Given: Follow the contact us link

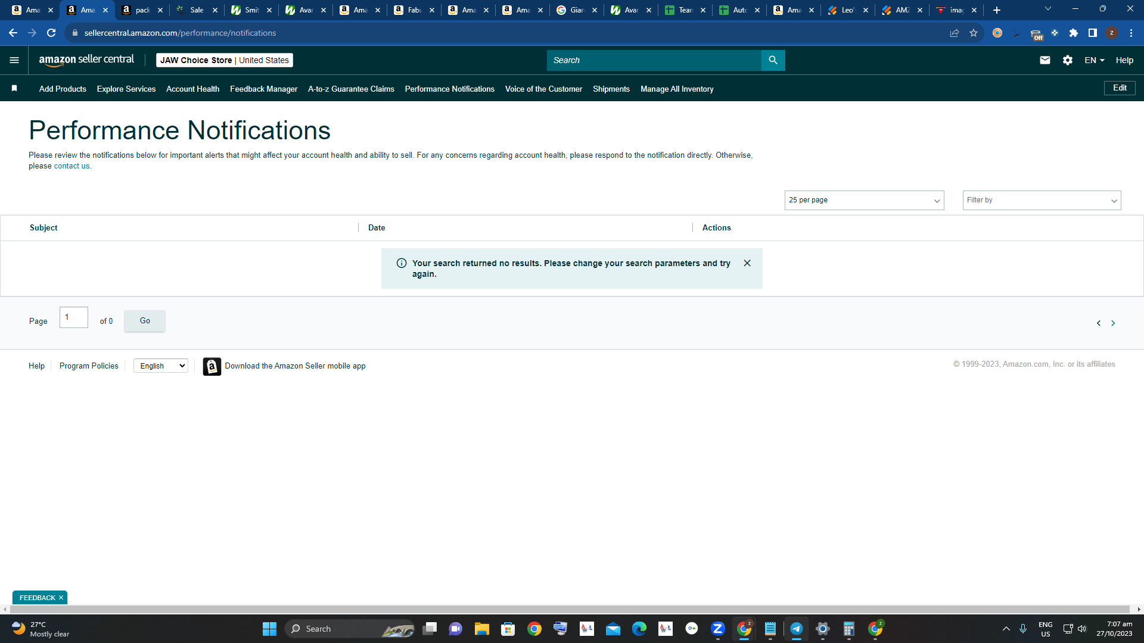Looking at the screenshot, I should pyautogui.click(x=71, y=166).
